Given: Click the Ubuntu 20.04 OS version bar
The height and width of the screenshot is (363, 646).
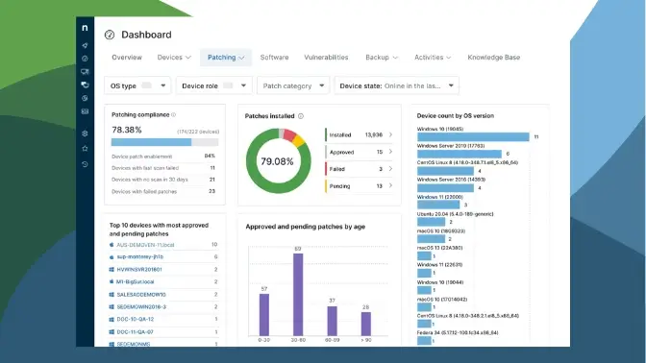Looking at the screenshot, I should (432, 222).
